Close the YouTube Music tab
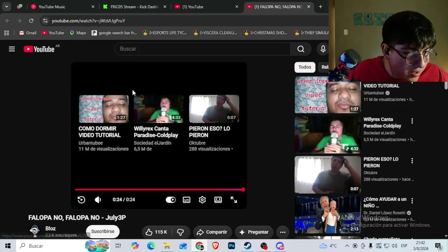Viewport: 448px width, 252px height. click(x=93, y=7)
